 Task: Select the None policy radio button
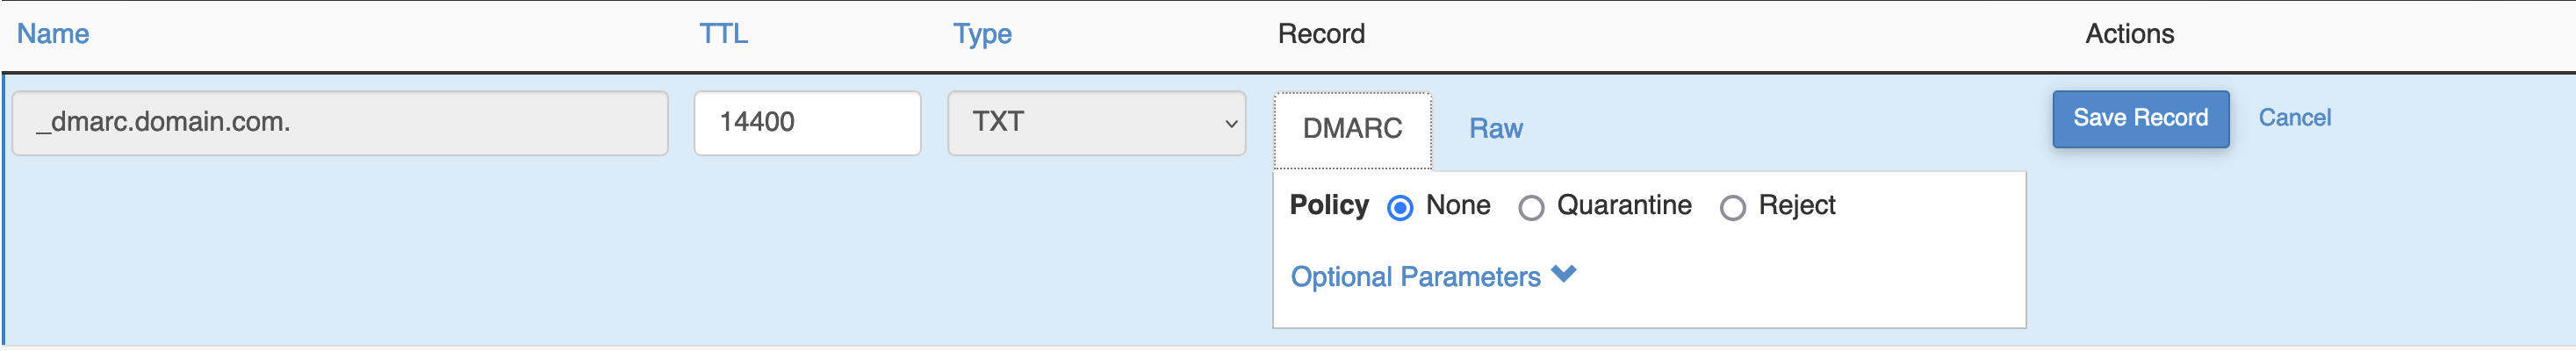(1400, 207)
